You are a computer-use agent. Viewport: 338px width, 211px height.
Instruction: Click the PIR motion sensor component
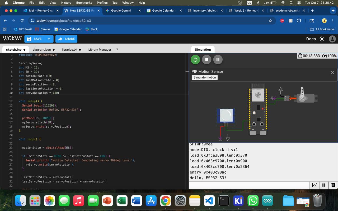226,116
